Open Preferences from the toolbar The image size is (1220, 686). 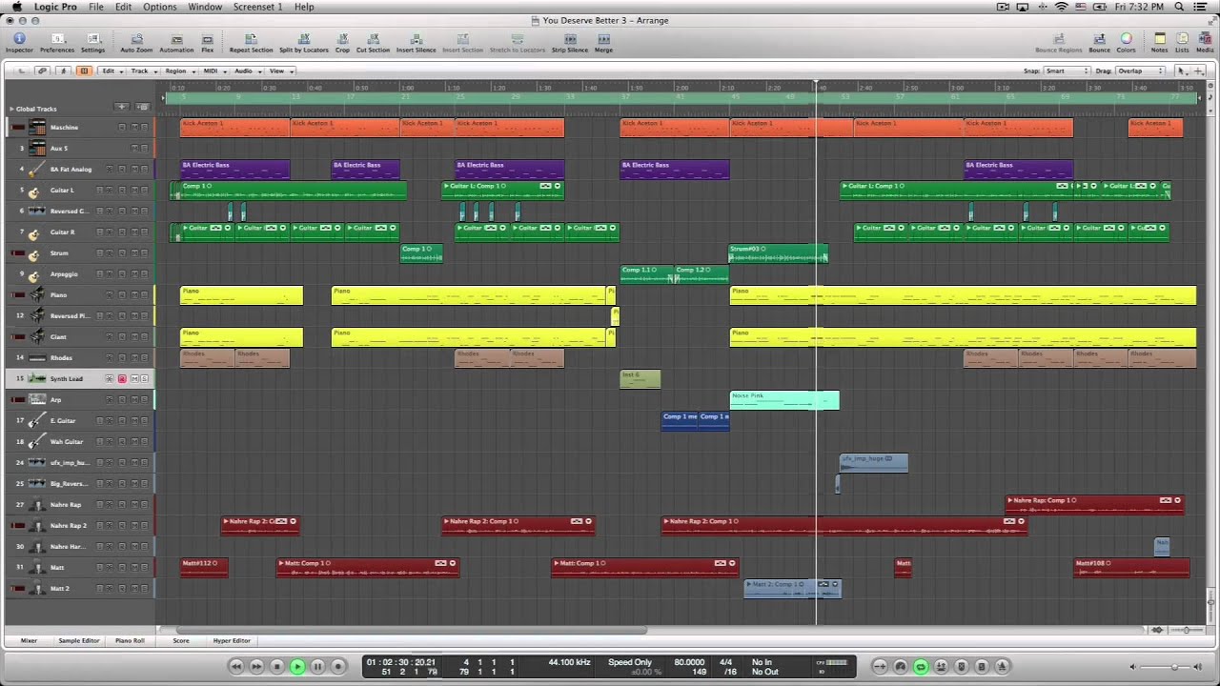[56, 42]
